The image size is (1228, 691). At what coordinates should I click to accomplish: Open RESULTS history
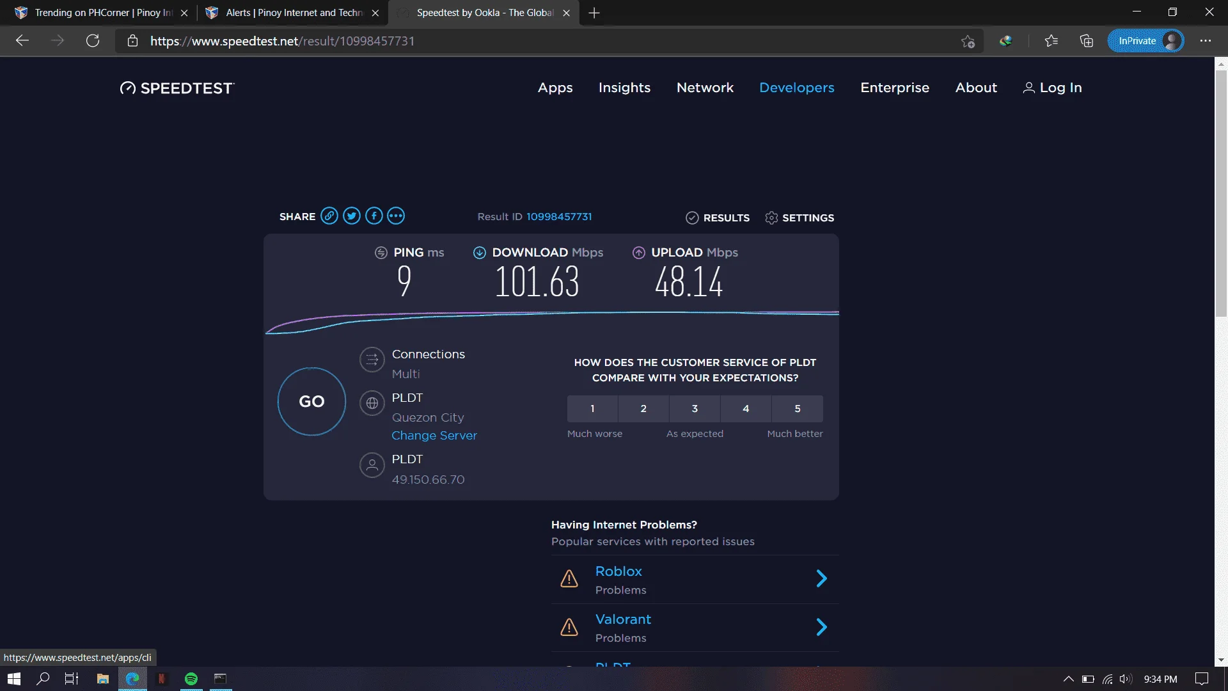coord(718,218)
